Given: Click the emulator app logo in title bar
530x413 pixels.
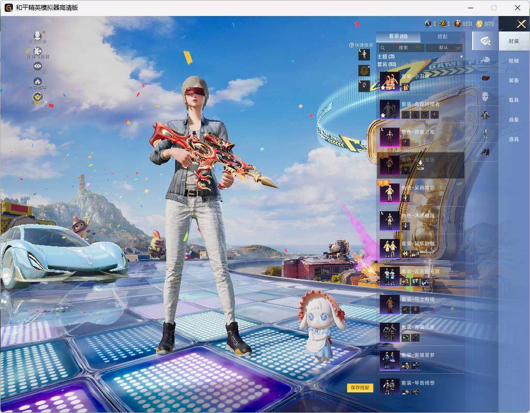Looking at the screenshot, I should pyautogui.click(x=8, y=7).
